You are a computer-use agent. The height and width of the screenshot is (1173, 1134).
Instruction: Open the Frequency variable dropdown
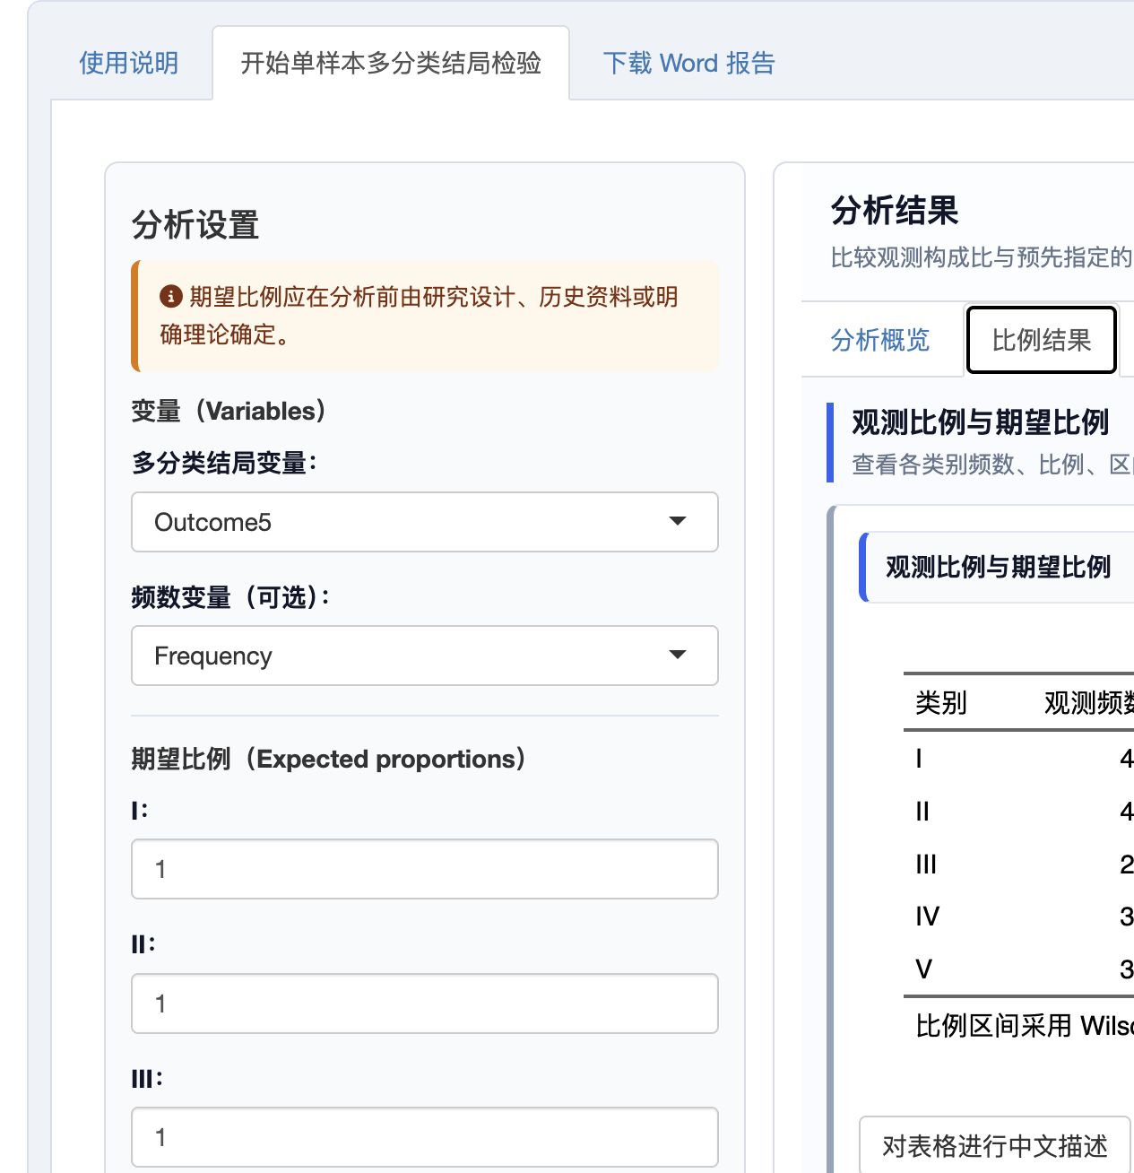[425, 656]
